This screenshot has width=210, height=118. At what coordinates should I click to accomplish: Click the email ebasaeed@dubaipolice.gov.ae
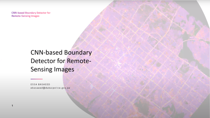(x=50, y=88)
